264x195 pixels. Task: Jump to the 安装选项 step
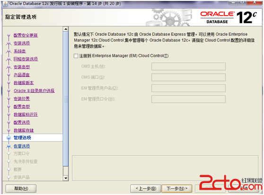click(22, 43)
